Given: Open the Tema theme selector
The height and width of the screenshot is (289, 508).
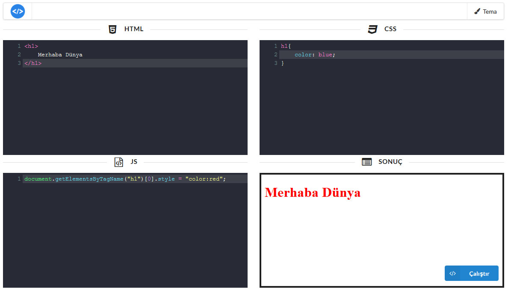Looking at the screenshot, I should [485, 12].
